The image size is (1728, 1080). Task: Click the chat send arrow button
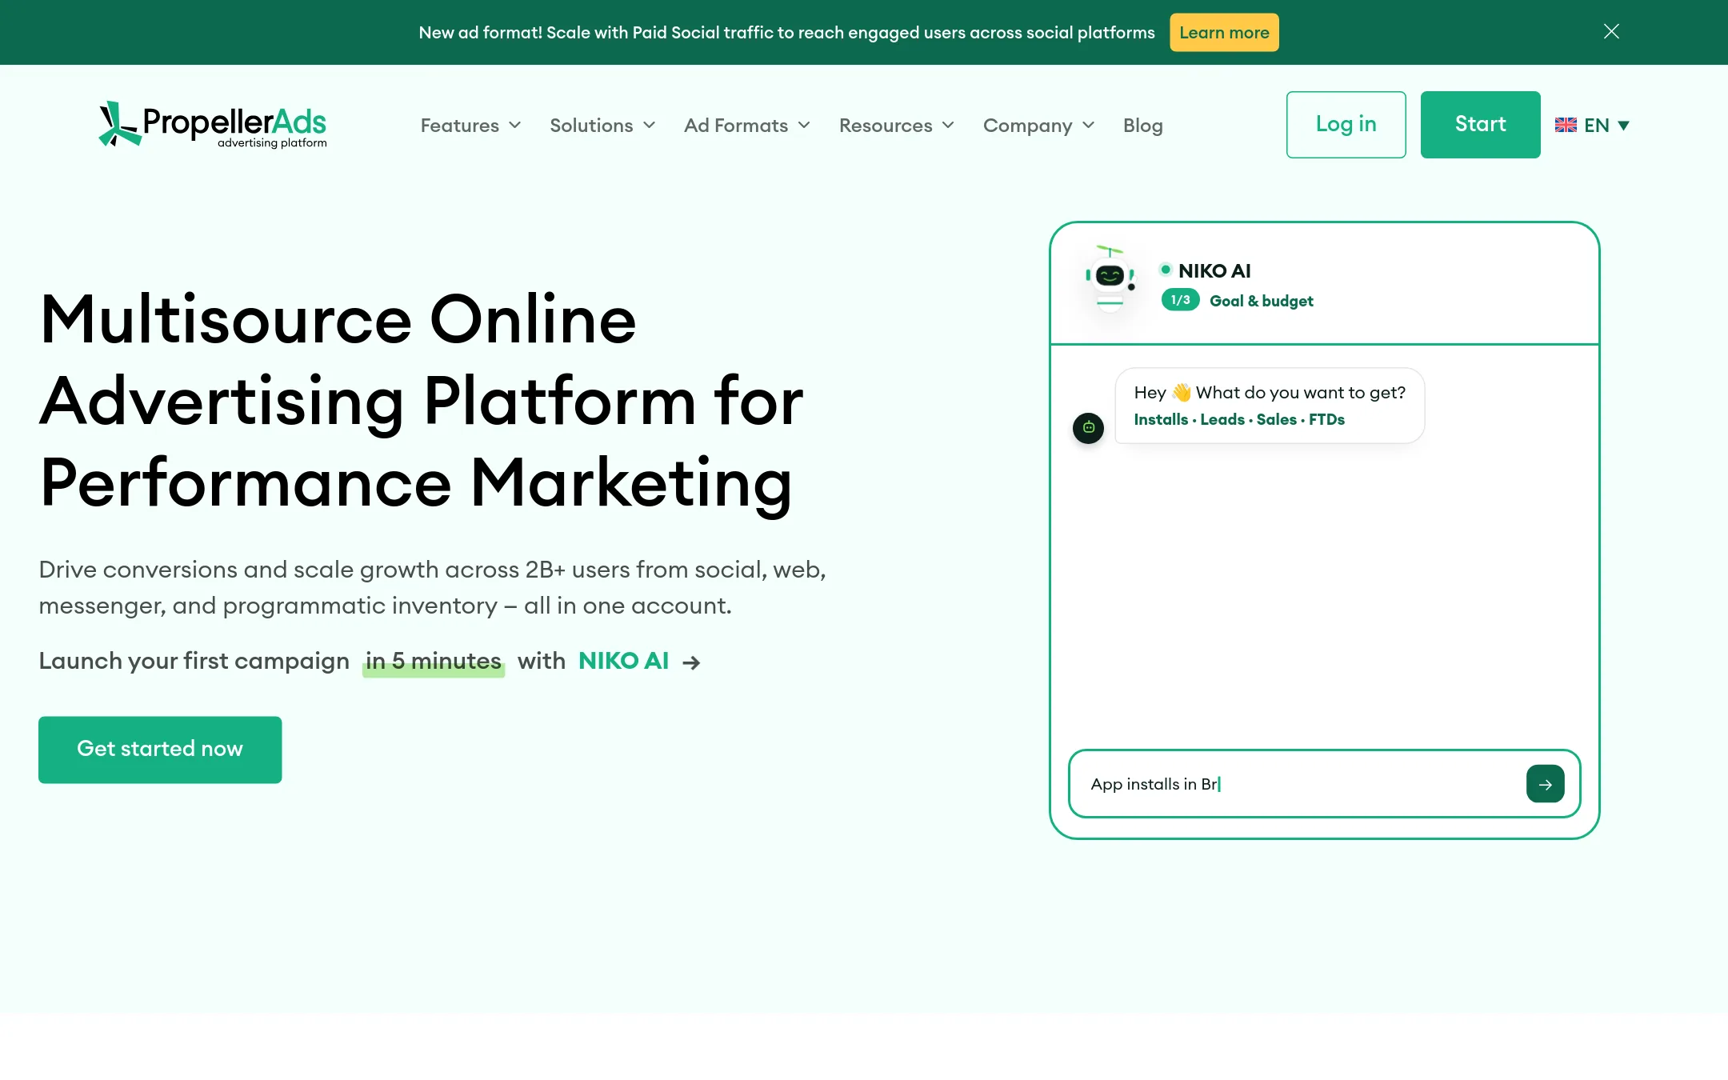coord(1545,784)
